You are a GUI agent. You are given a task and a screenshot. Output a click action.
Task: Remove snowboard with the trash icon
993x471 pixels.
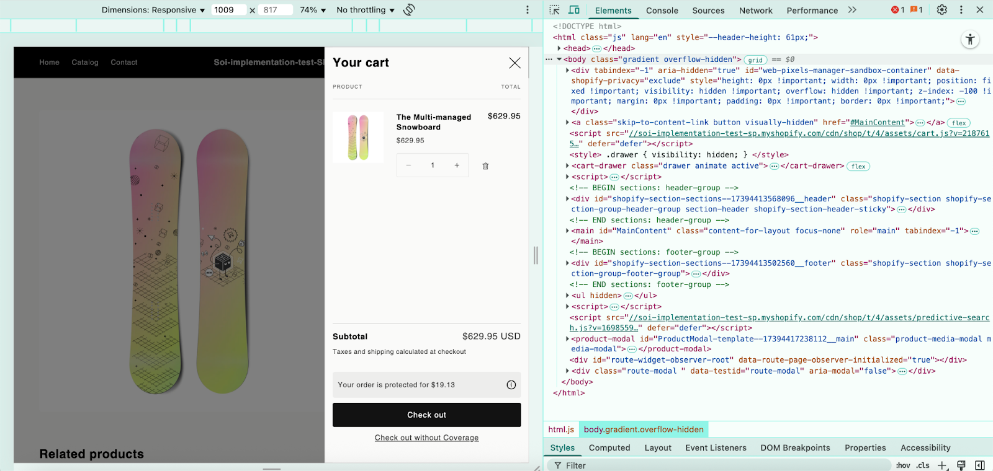(x=485, y=166)
